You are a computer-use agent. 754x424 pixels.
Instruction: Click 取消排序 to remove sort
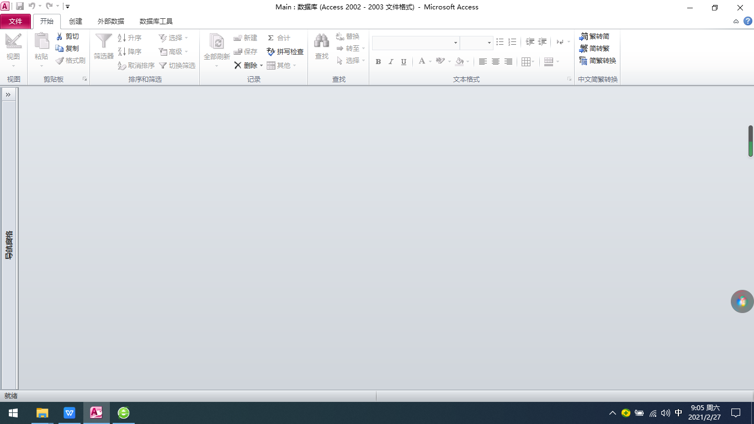coord(136,66)
